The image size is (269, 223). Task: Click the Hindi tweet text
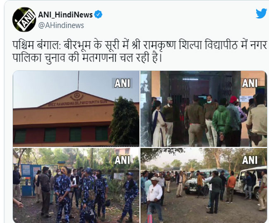click(139, 52)
